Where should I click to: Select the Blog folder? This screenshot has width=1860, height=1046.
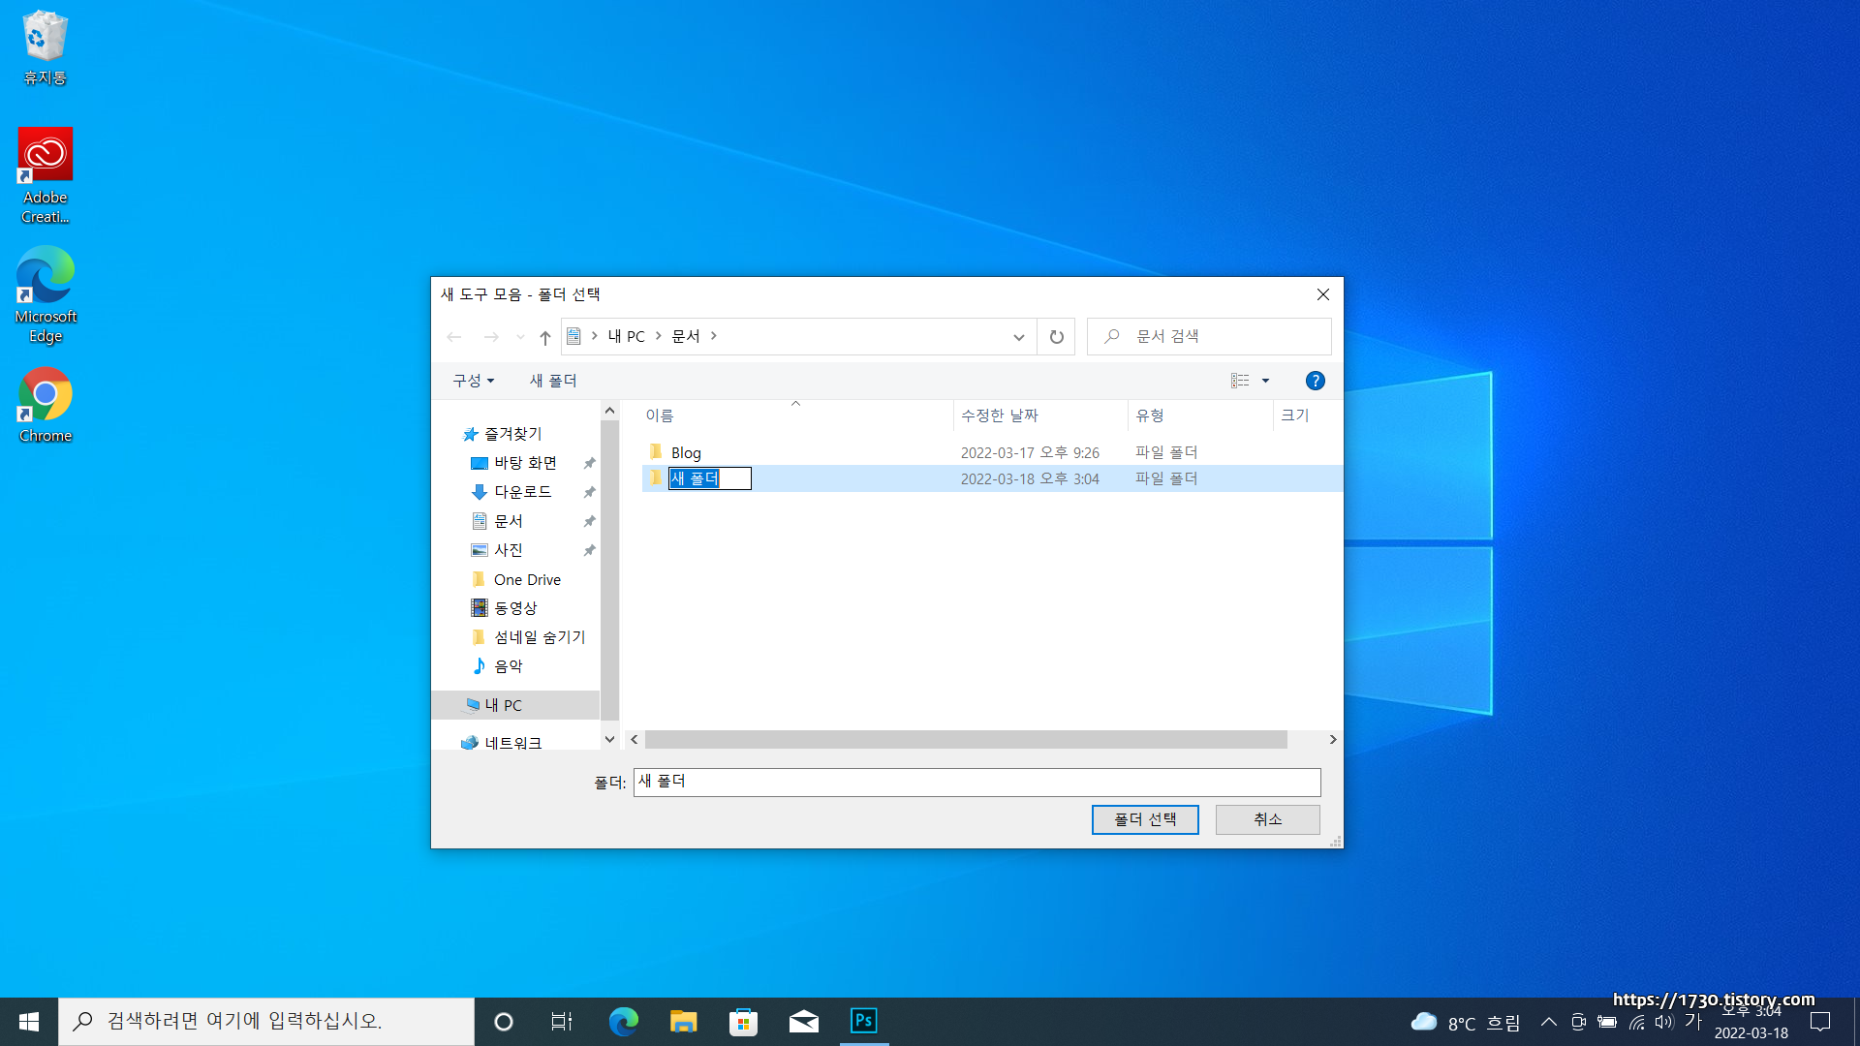686,452
